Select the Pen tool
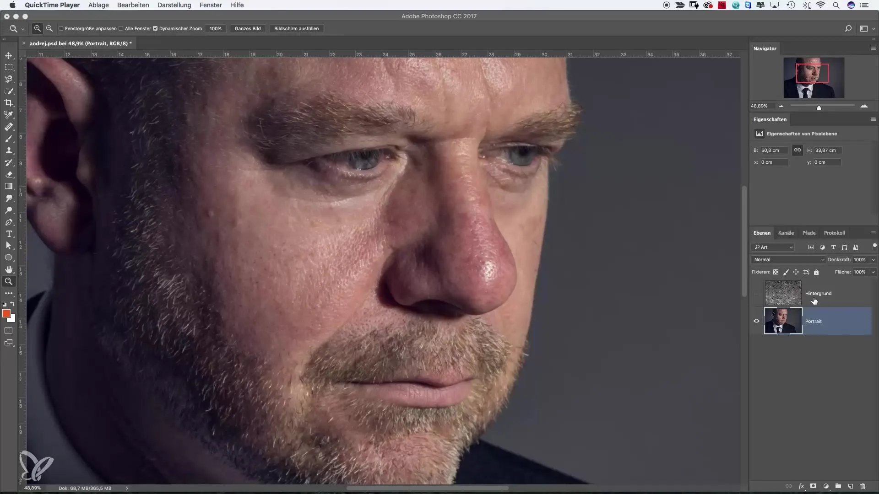Viewport: 879px width, 494px height. tap(9, 222)
